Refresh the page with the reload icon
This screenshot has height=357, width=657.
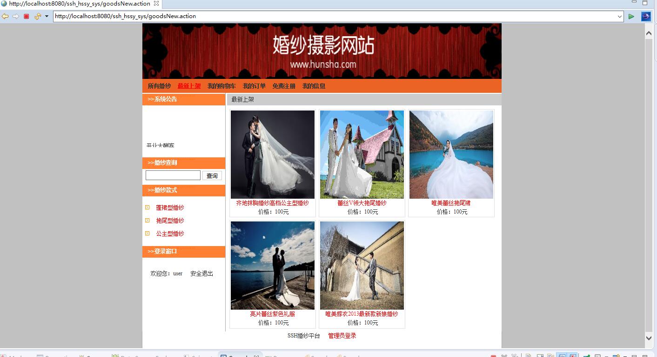[x=37, y=16]
